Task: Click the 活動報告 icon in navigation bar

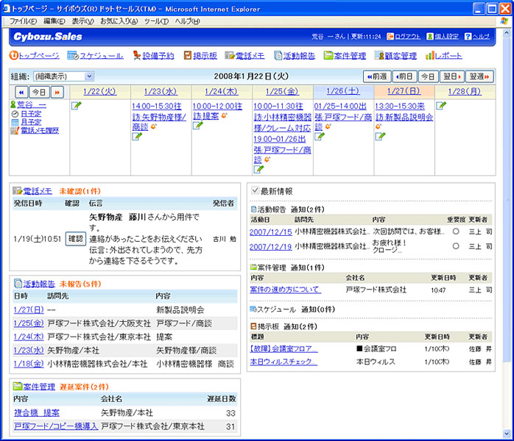Action: pyautogui.click(x=278, y=56)
